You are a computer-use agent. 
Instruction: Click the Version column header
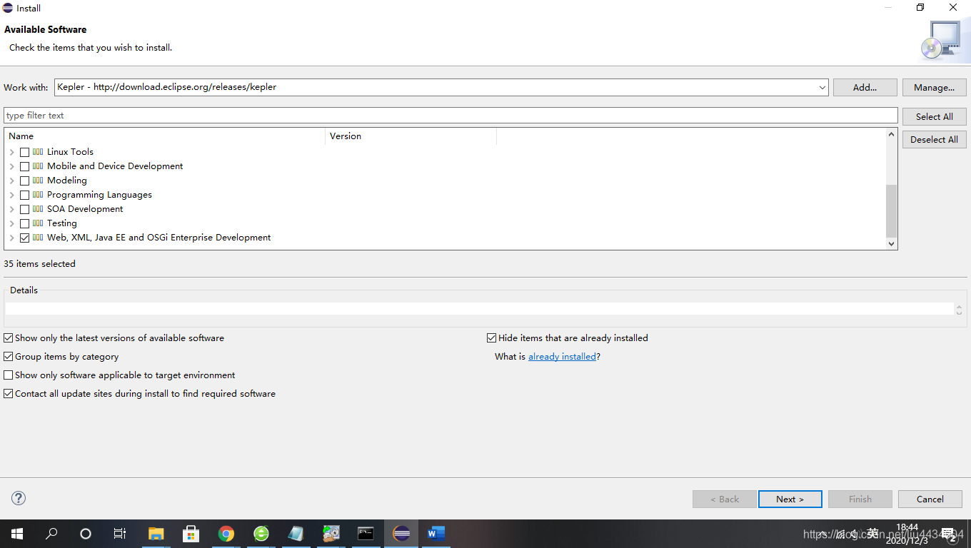tap(411, 136)
